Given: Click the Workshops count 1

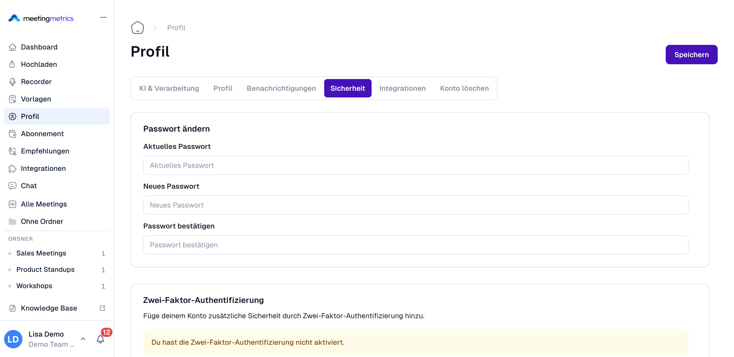Looking at the screenshot, I should pos(103,286).
